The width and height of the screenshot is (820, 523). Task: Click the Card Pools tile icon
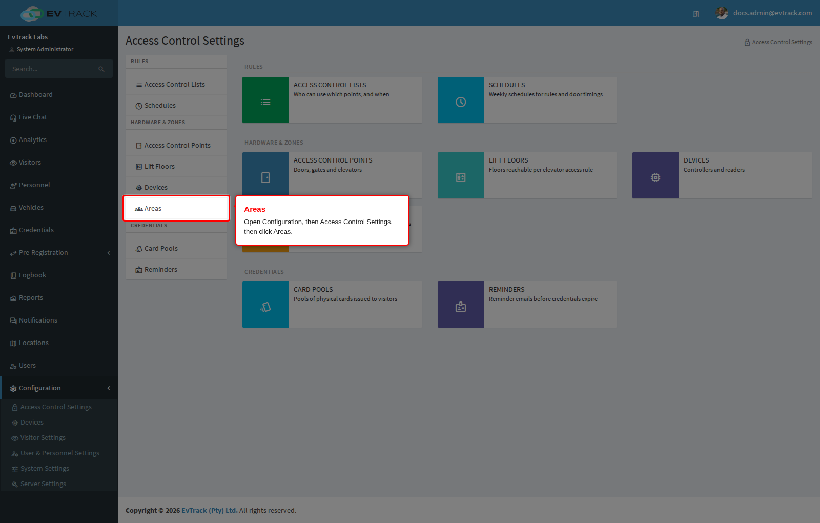[265, 305]
